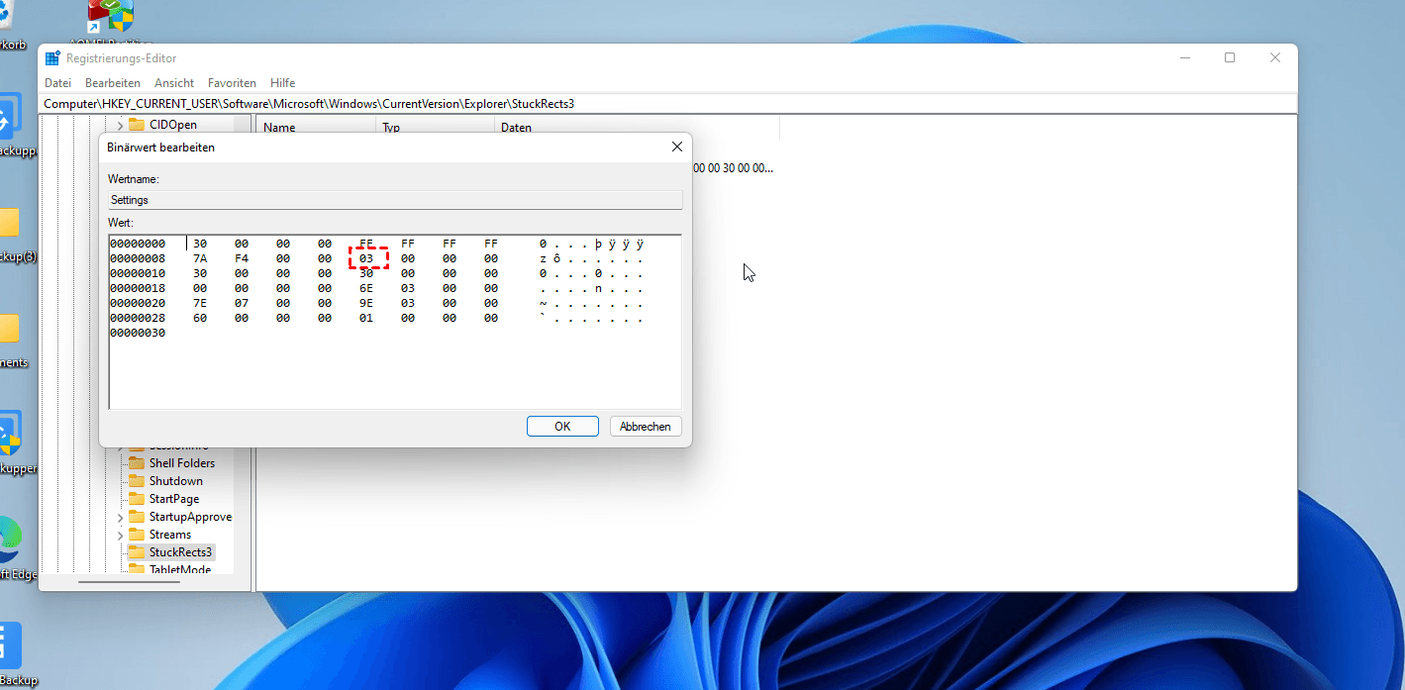
Task: Select the StartPage key
Action: click(x=174, y=499)
